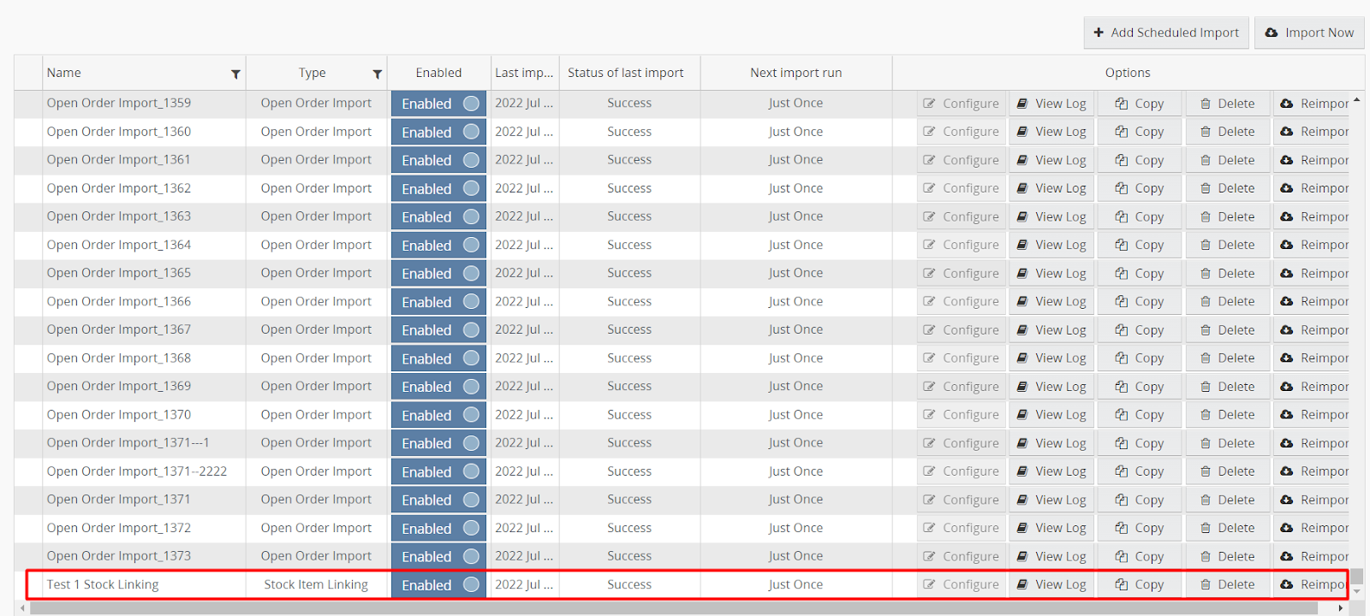This screenshot has height=616, width=1370.
Task: Click the vertical scrollbar thumb
Action: click(x=1356, y=577)
